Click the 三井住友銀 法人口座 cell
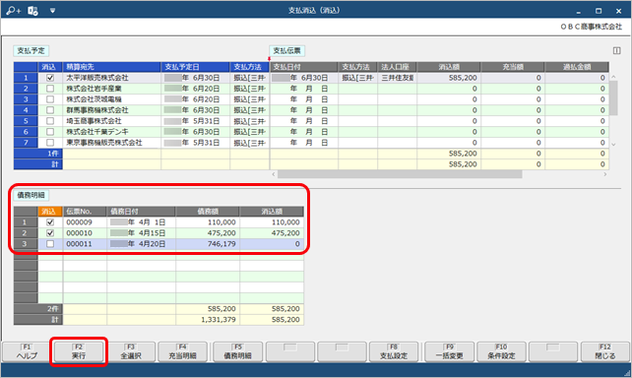Screen dimensions: 632x378 tap(397, 78)
